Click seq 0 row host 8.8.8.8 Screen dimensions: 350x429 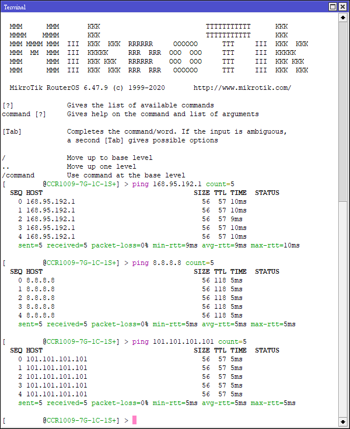[x=40, y=280]
